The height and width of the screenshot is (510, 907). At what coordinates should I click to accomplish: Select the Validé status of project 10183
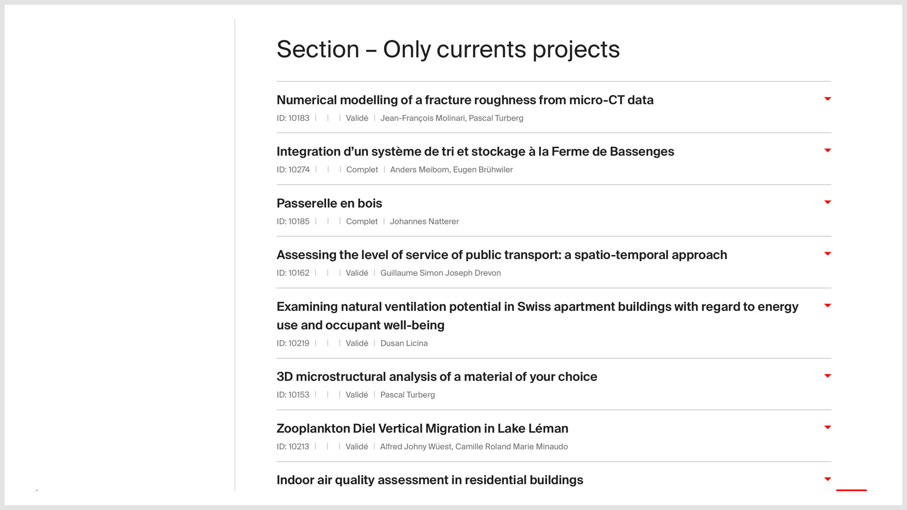pyautogui.click(x=357, y=118)
